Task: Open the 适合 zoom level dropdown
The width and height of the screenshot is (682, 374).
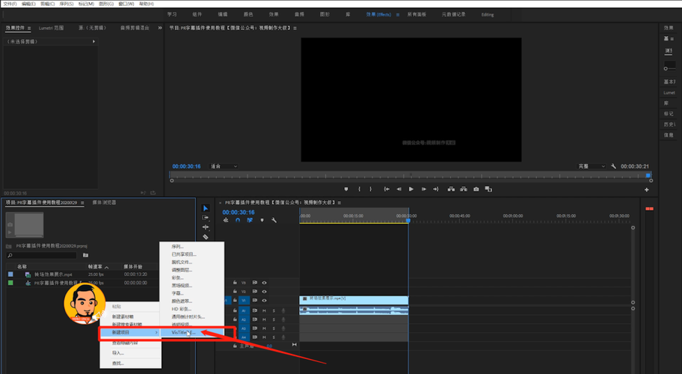Action: coord(224,166)
